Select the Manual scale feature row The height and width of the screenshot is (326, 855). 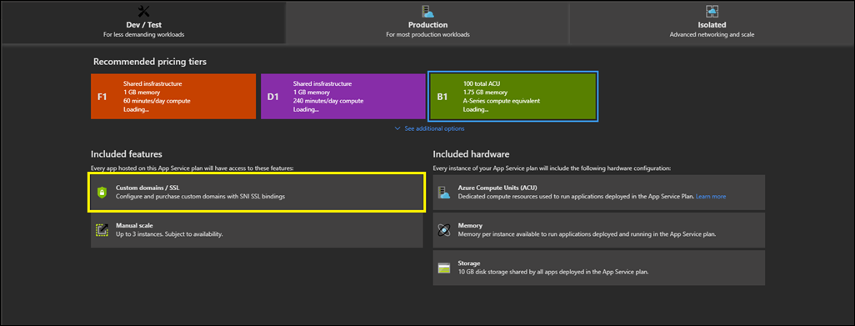[257, 229]
